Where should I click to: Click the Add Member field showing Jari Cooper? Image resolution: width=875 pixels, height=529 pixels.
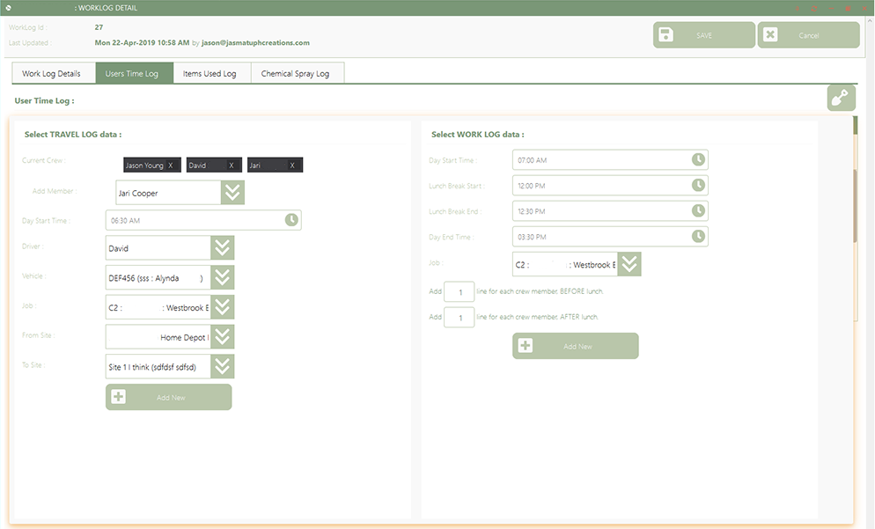pos(168,193)
